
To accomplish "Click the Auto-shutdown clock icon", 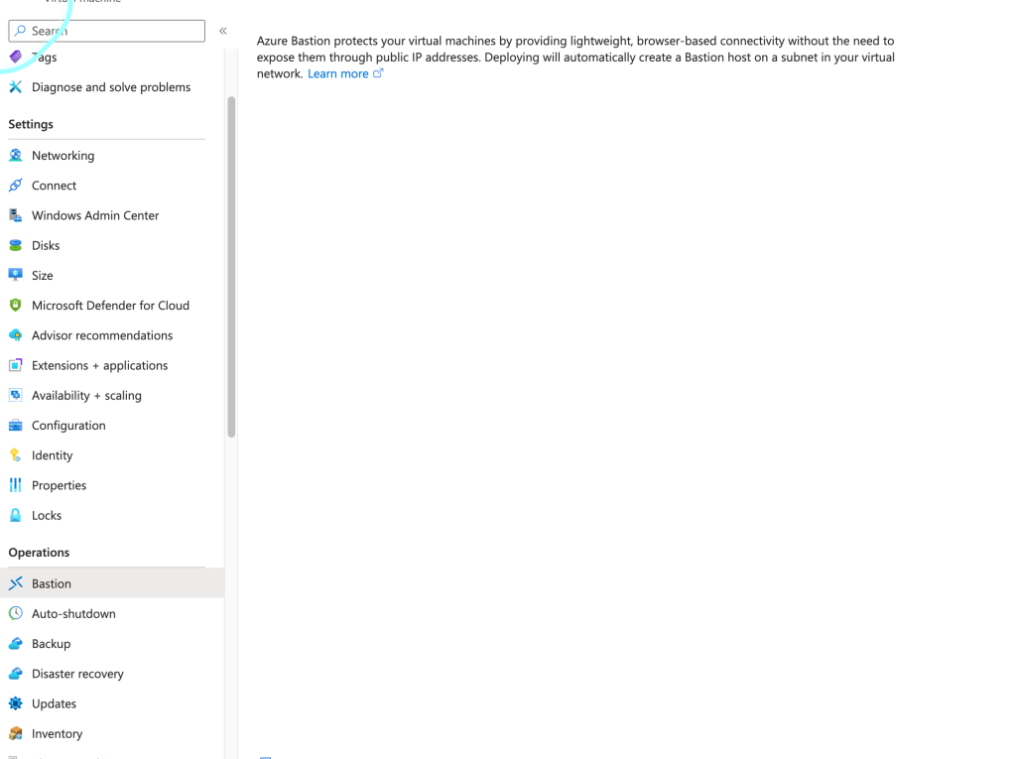I will (x=16, y=614).
